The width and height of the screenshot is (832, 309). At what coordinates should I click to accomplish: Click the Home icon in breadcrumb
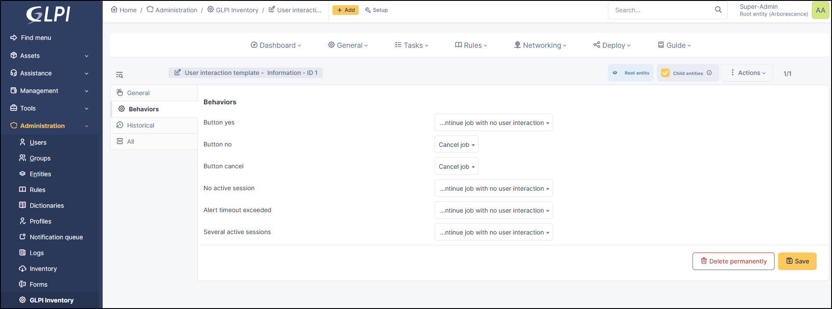(x=114, y=9)
